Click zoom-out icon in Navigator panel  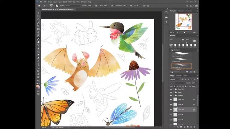pyautogui.click(x=178, y=32)
